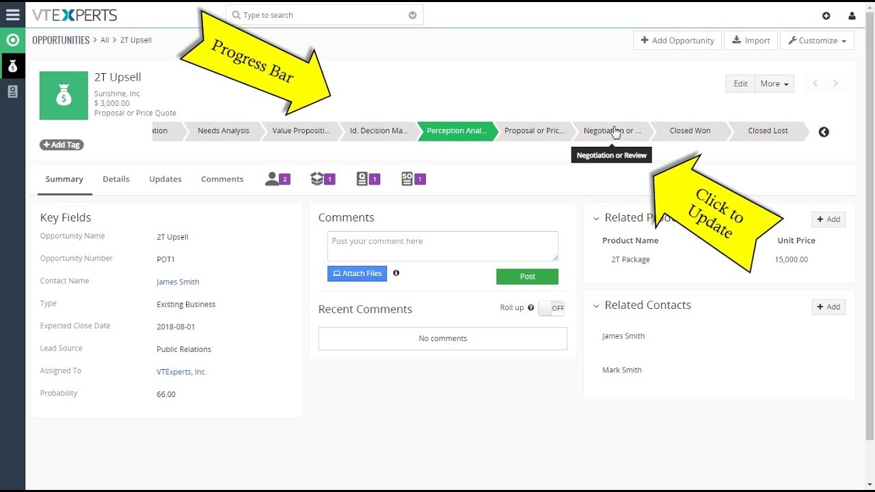
Task: Add a related product
Action: (x=829, y=219)
